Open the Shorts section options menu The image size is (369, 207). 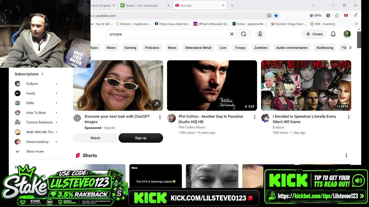pyautogui.click(x=346, y=156)
